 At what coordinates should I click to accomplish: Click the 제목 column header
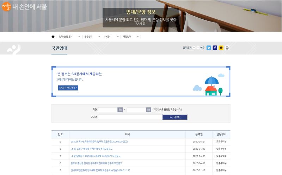tap(127, 134)
